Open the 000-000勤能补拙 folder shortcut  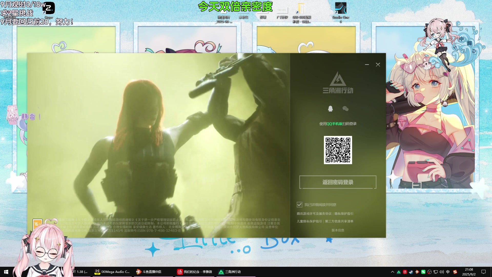tap(302, 13)
